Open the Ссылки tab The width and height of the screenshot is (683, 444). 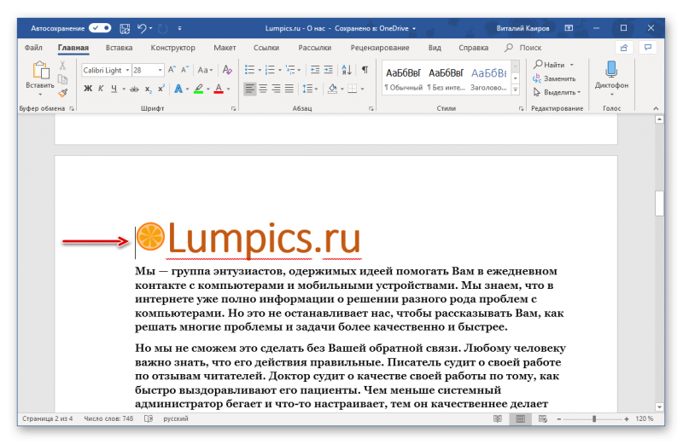tap(266, 48)
